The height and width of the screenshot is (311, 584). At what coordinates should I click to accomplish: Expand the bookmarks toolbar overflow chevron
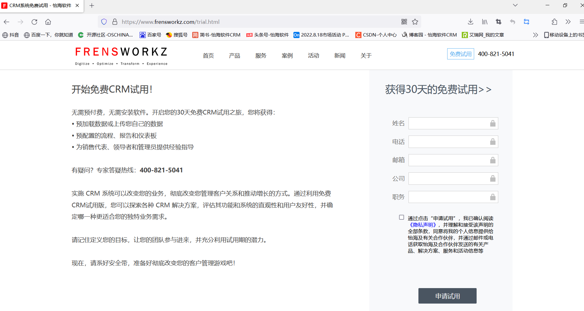[x=535, y=35]
